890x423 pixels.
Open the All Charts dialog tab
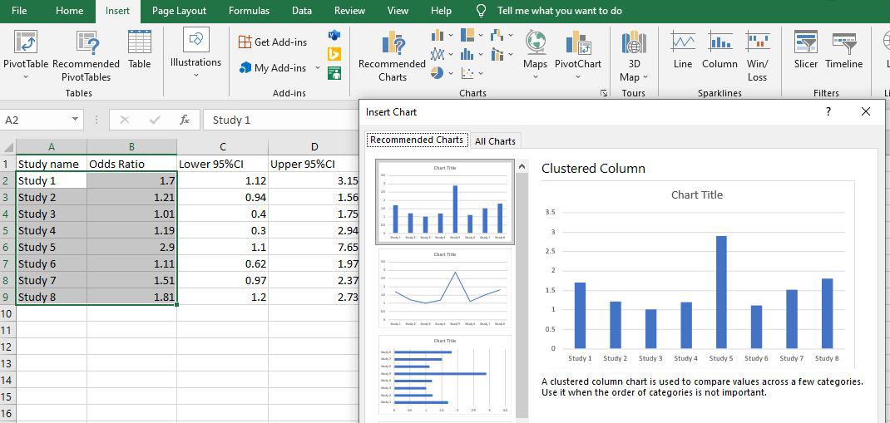coord(495,141)
